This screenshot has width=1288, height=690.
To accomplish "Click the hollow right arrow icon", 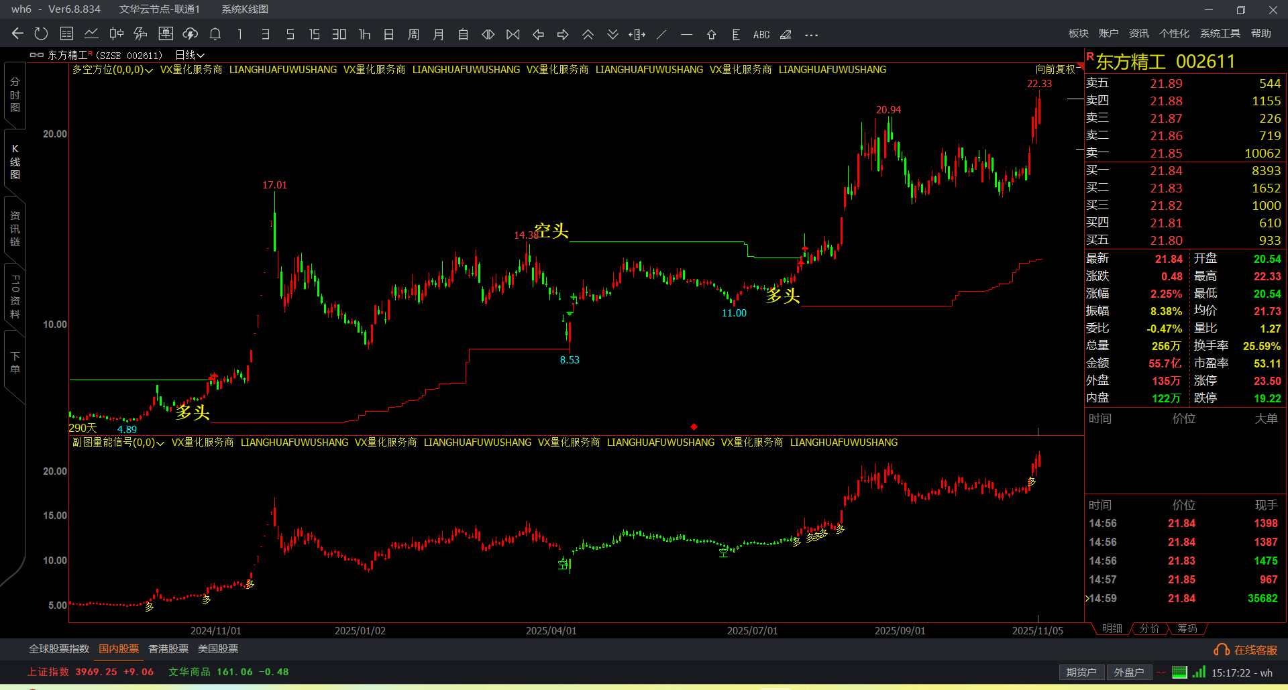I will pos(563,34).
